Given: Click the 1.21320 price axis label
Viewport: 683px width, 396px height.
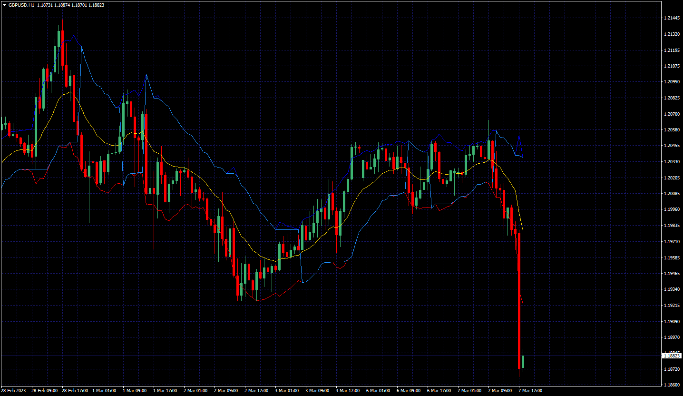Looking at the screenshot, I should click(x=672, y=34).
